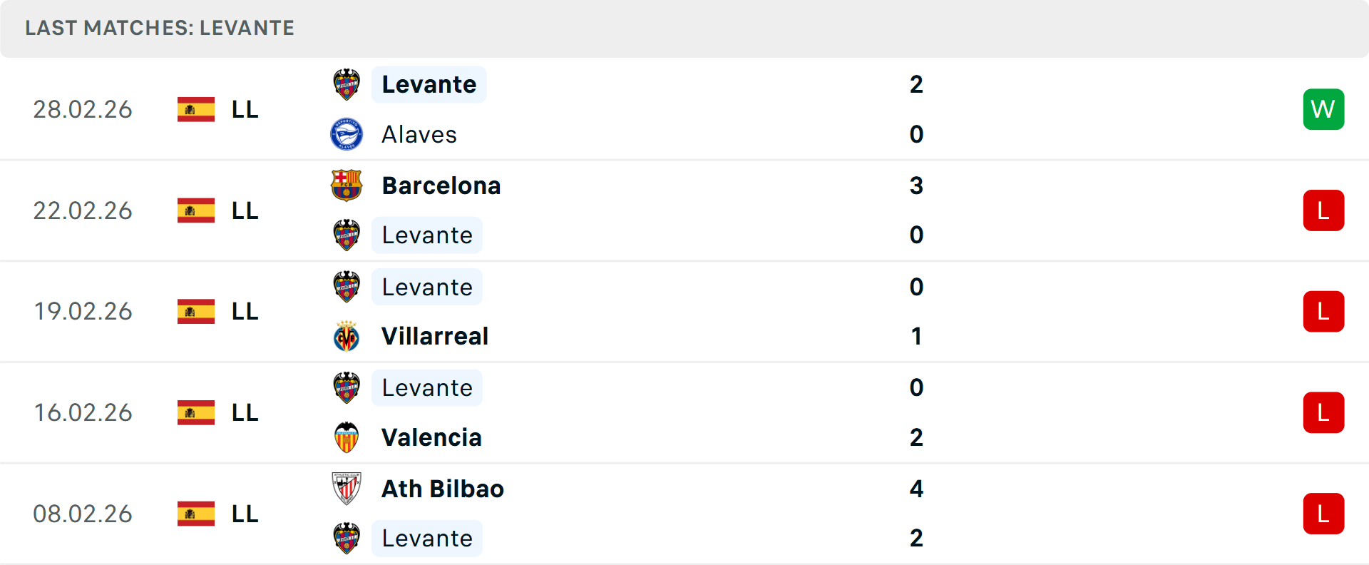Click Spain flag on the 28.02.26 row
The width and height of the screenshot is (1369, 565).
pyautogui.click(x=196, y=109)
